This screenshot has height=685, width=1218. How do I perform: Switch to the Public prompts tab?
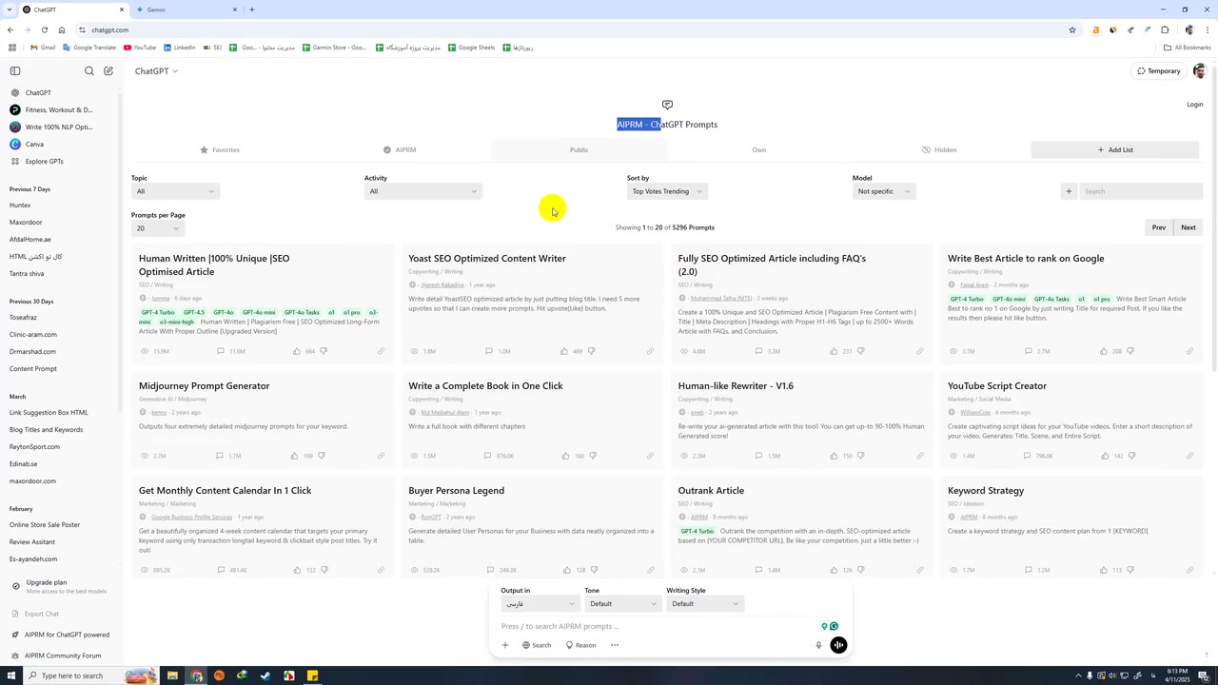click(579, 149)
